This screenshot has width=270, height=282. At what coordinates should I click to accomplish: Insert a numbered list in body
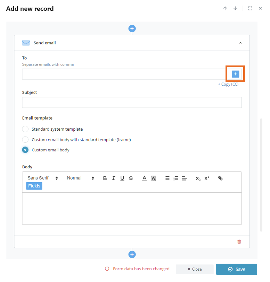(176, 178)
